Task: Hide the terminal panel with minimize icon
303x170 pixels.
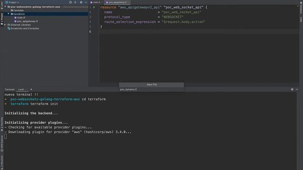Action: (x=297, y=89)
